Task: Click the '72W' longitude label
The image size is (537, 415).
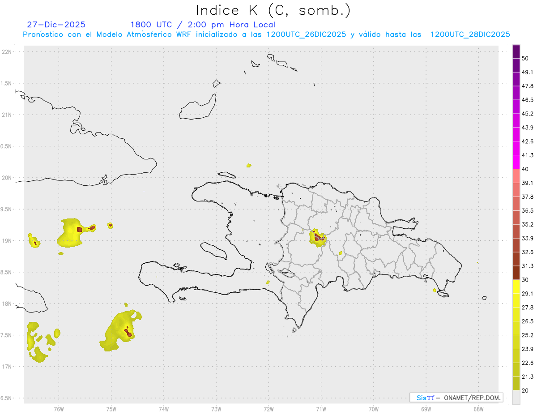Action: click(x=268, y=408)
